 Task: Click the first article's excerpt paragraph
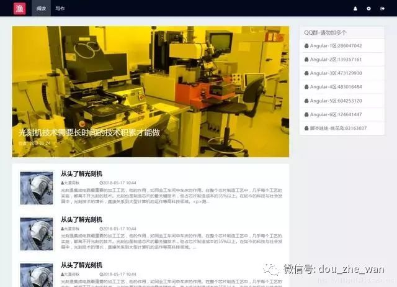pos(172,196)
